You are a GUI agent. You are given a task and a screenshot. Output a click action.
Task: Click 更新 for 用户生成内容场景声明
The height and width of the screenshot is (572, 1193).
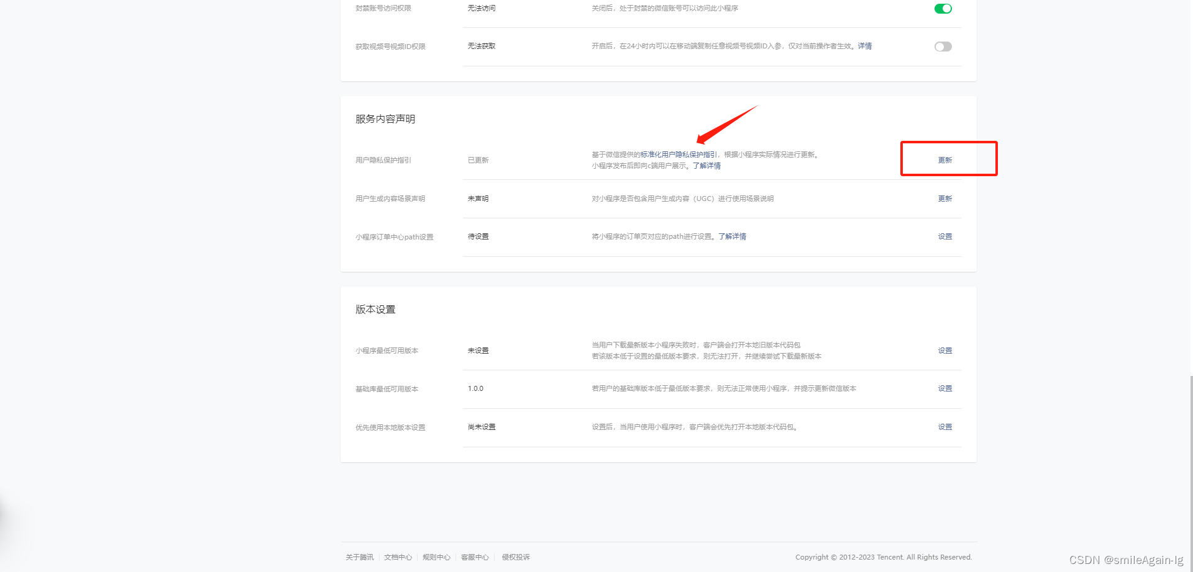945,199
